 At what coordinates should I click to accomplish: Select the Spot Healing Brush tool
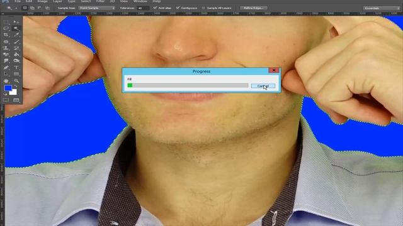tap(6, 41)
